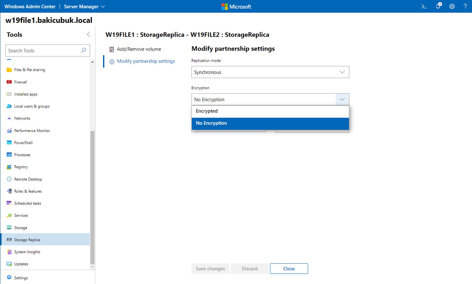Click the Remote Desktop icon
Image resolution: width=472 pixels, height=284 pixels.
pyautogui.click(x=9, y=179)
